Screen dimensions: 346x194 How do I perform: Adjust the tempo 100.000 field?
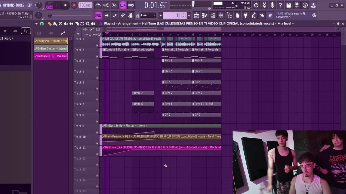click(85, 5)
